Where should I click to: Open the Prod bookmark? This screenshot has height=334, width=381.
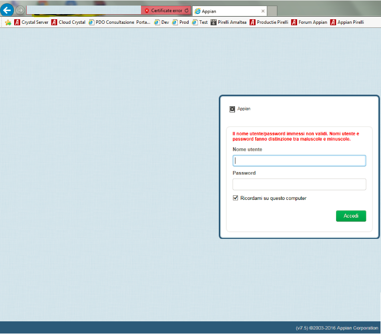click(x=180, y=22)
